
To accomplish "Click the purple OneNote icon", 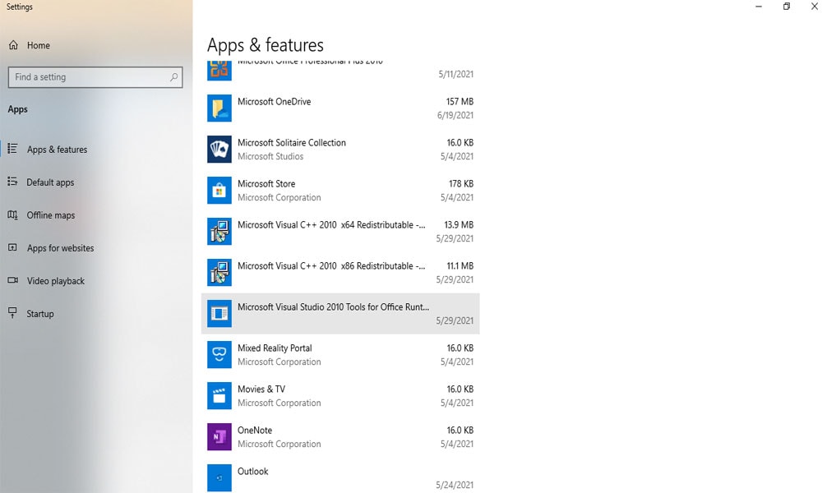I will 219,437.
